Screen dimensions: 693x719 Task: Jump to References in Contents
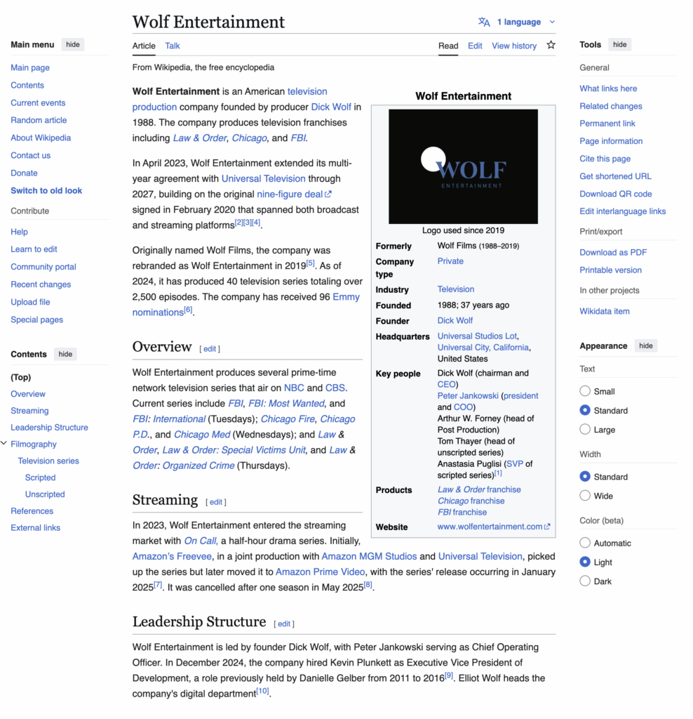(32, 511)
